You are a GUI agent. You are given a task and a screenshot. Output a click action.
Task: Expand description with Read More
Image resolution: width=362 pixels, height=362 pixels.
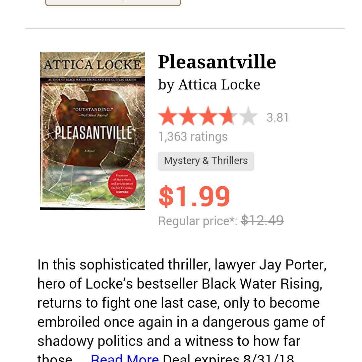[125, 358]
